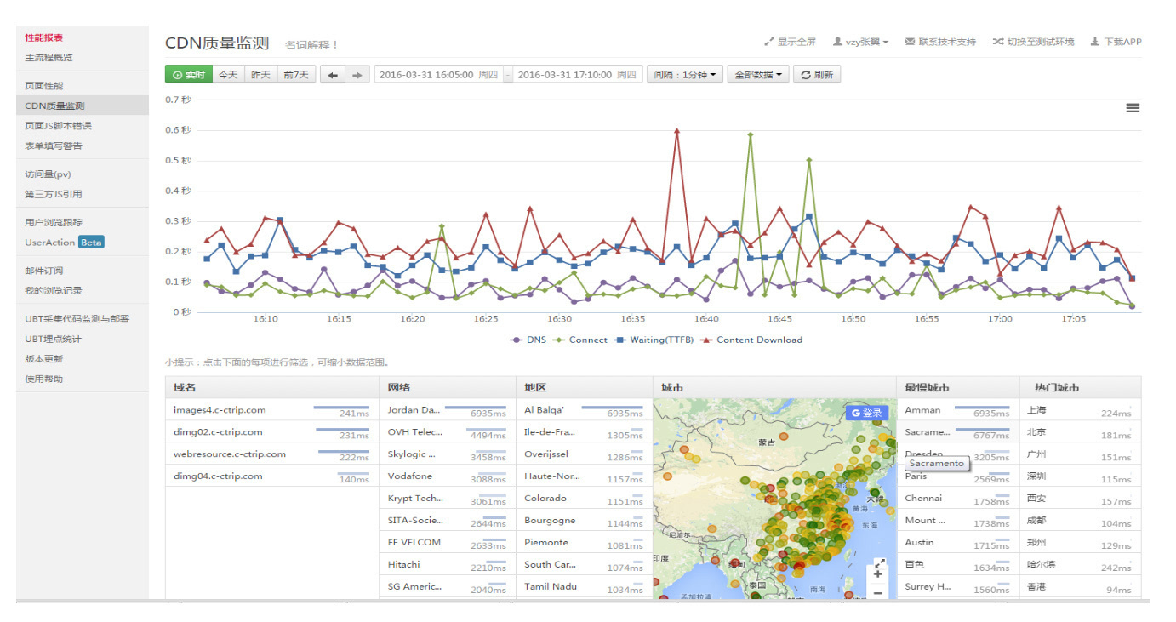
Task: Open the 间隔：1分钟 interval dropdown
Action: 685,75
